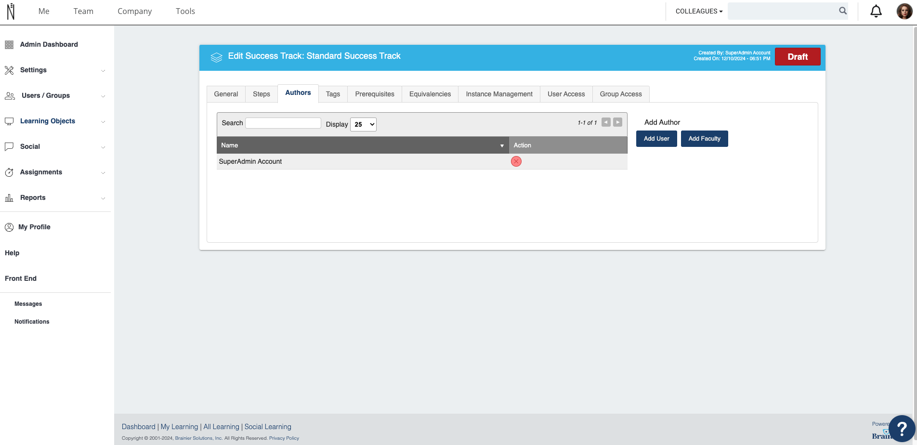The image size is (917, 445).
Task: Open the help question mark bubble
Action: coord(902,428)
